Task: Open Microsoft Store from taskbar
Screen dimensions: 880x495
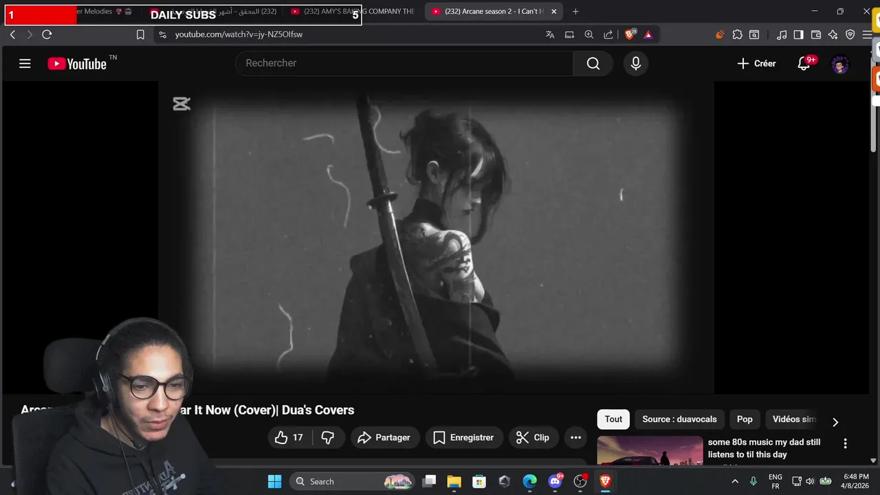Action: click(x=479, y=481)
